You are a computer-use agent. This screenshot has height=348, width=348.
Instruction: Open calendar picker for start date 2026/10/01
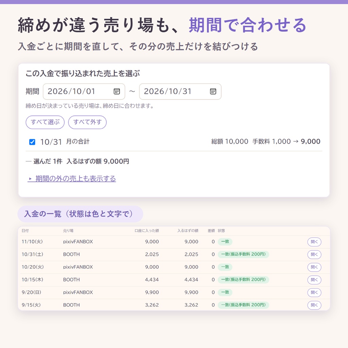tap(117, 91)
